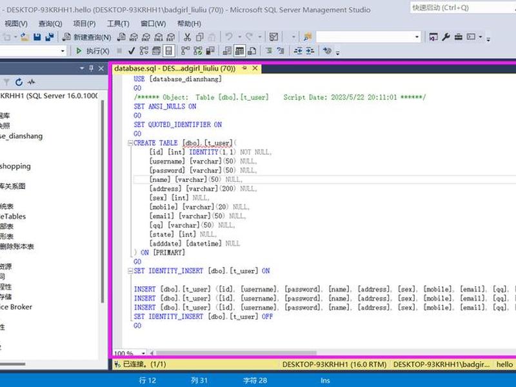Click the Copy icon in toolbar
Image resolution: width=516 pixels, height=387 pixels.
coord(199,37)
